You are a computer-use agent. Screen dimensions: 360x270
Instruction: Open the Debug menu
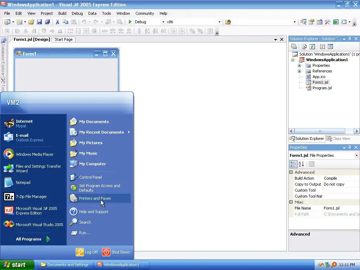pos(77,13)
